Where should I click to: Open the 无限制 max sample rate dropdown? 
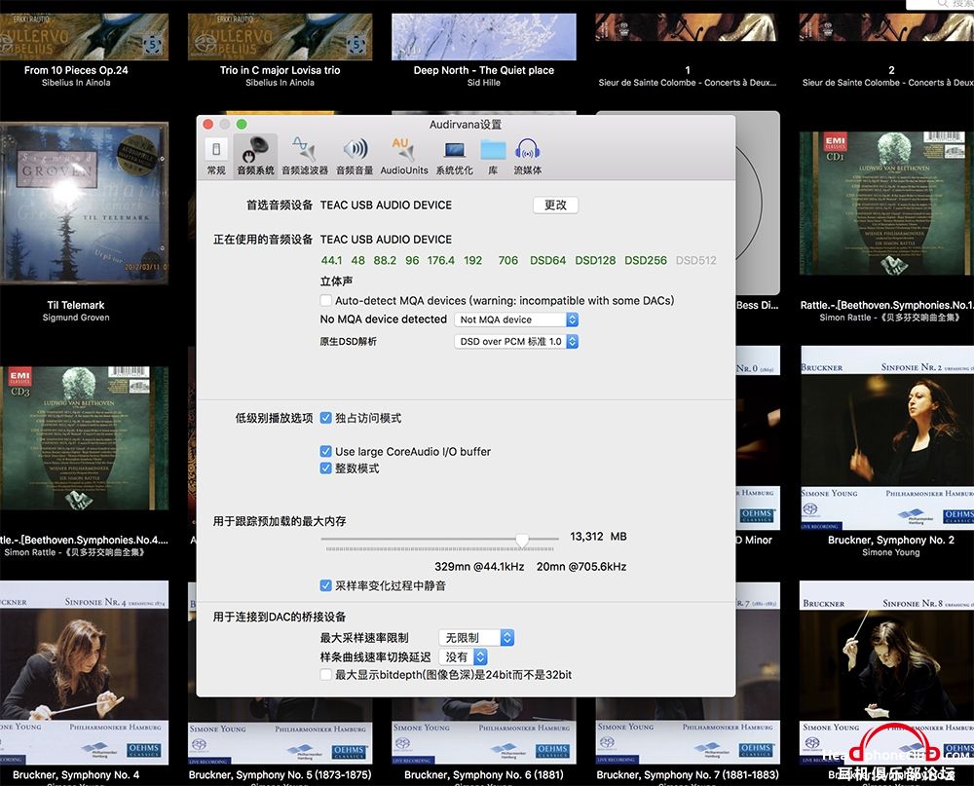click(476, 638)
